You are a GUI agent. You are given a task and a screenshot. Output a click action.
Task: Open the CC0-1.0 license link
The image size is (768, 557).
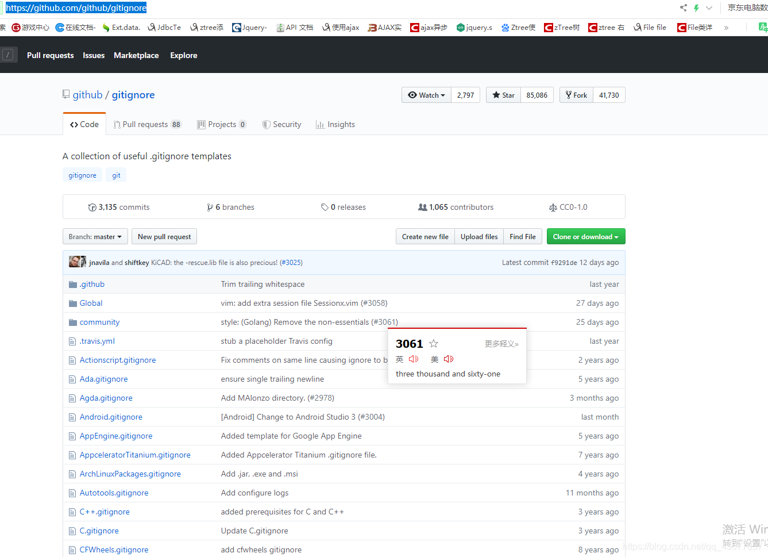pyautogui.click(x=568, y=207)
